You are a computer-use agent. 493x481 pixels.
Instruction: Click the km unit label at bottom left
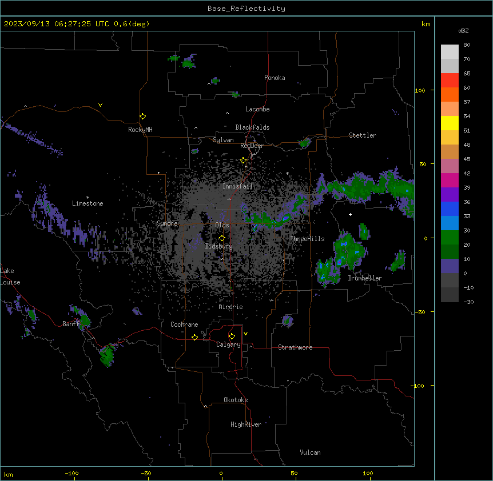(8, 474)
